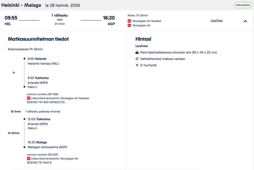Select the Helsinki departure timeline dot
This screenshot has height=170, width=254.
tap(24, 59)
